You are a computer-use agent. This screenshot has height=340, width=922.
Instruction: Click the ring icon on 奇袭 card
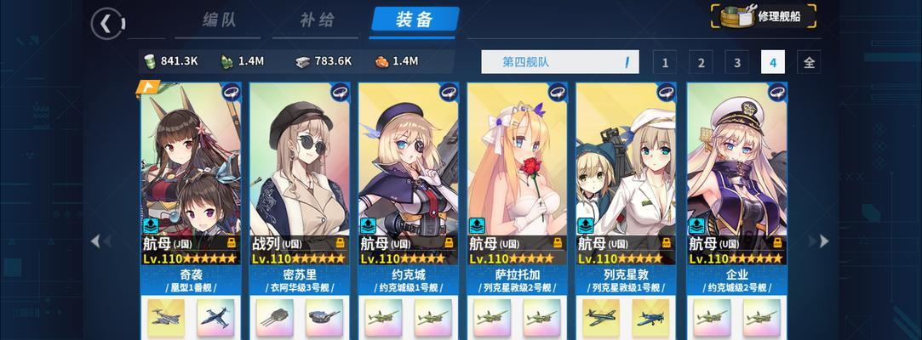(231, 92)
